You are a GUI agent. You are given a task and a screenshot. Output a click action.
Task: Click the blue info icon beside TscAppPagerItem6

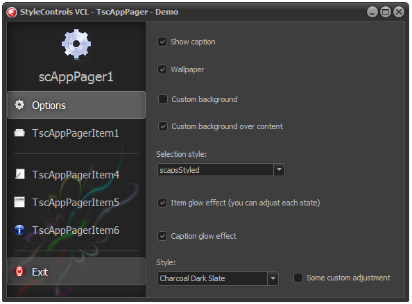click(19, 230)
